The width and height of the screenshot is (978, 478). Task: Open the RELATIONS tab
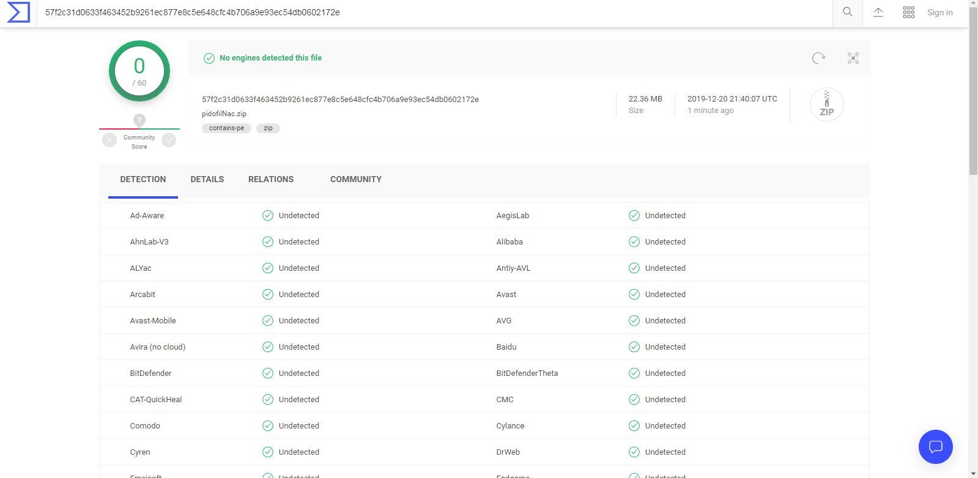pyautogui.click(x=271, y=179)
